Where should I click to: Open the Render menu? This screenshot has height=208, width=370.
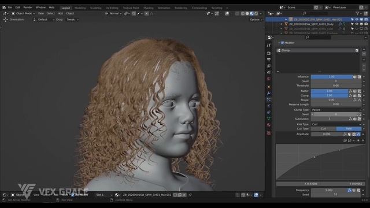click(28, 8)
